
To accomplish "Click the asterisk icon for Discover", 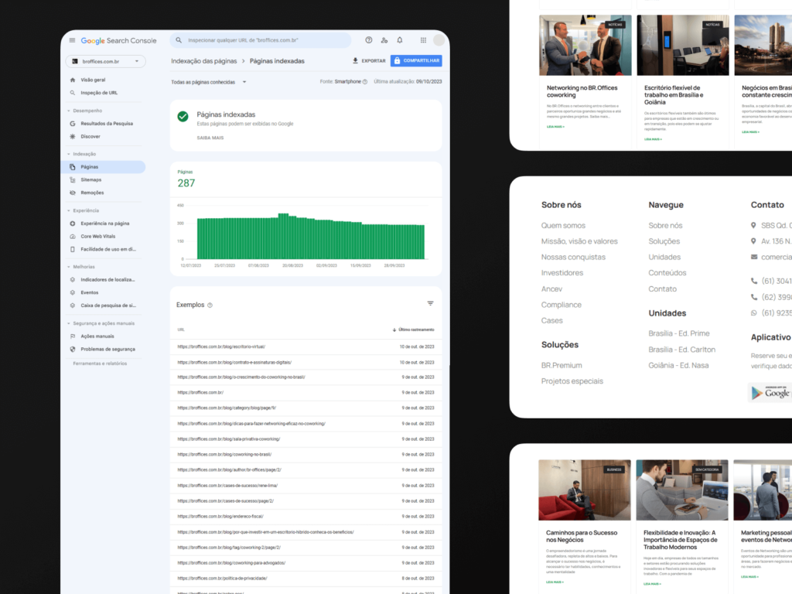I will click(x=73, y=136).
